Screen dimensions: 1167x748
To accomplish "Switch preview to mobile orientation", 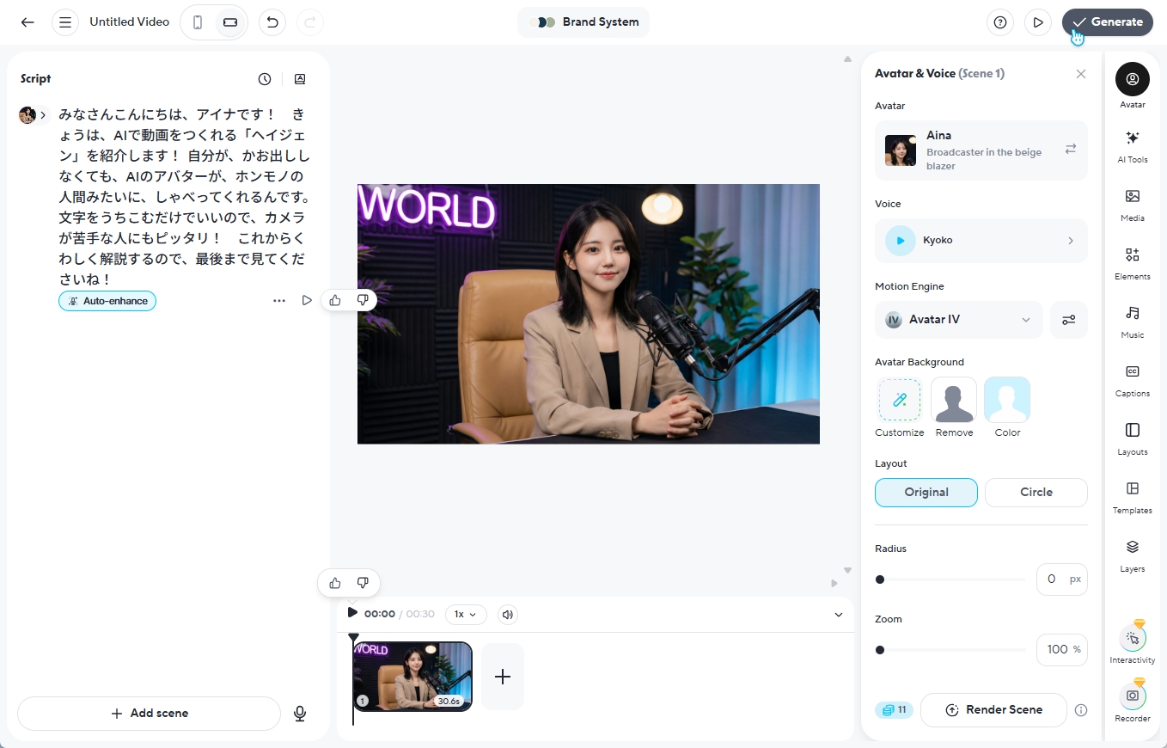I will (x=195, y=22).
